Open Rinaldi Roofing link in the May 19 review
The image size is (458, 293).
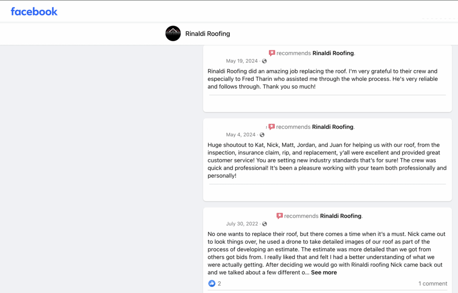334,53
